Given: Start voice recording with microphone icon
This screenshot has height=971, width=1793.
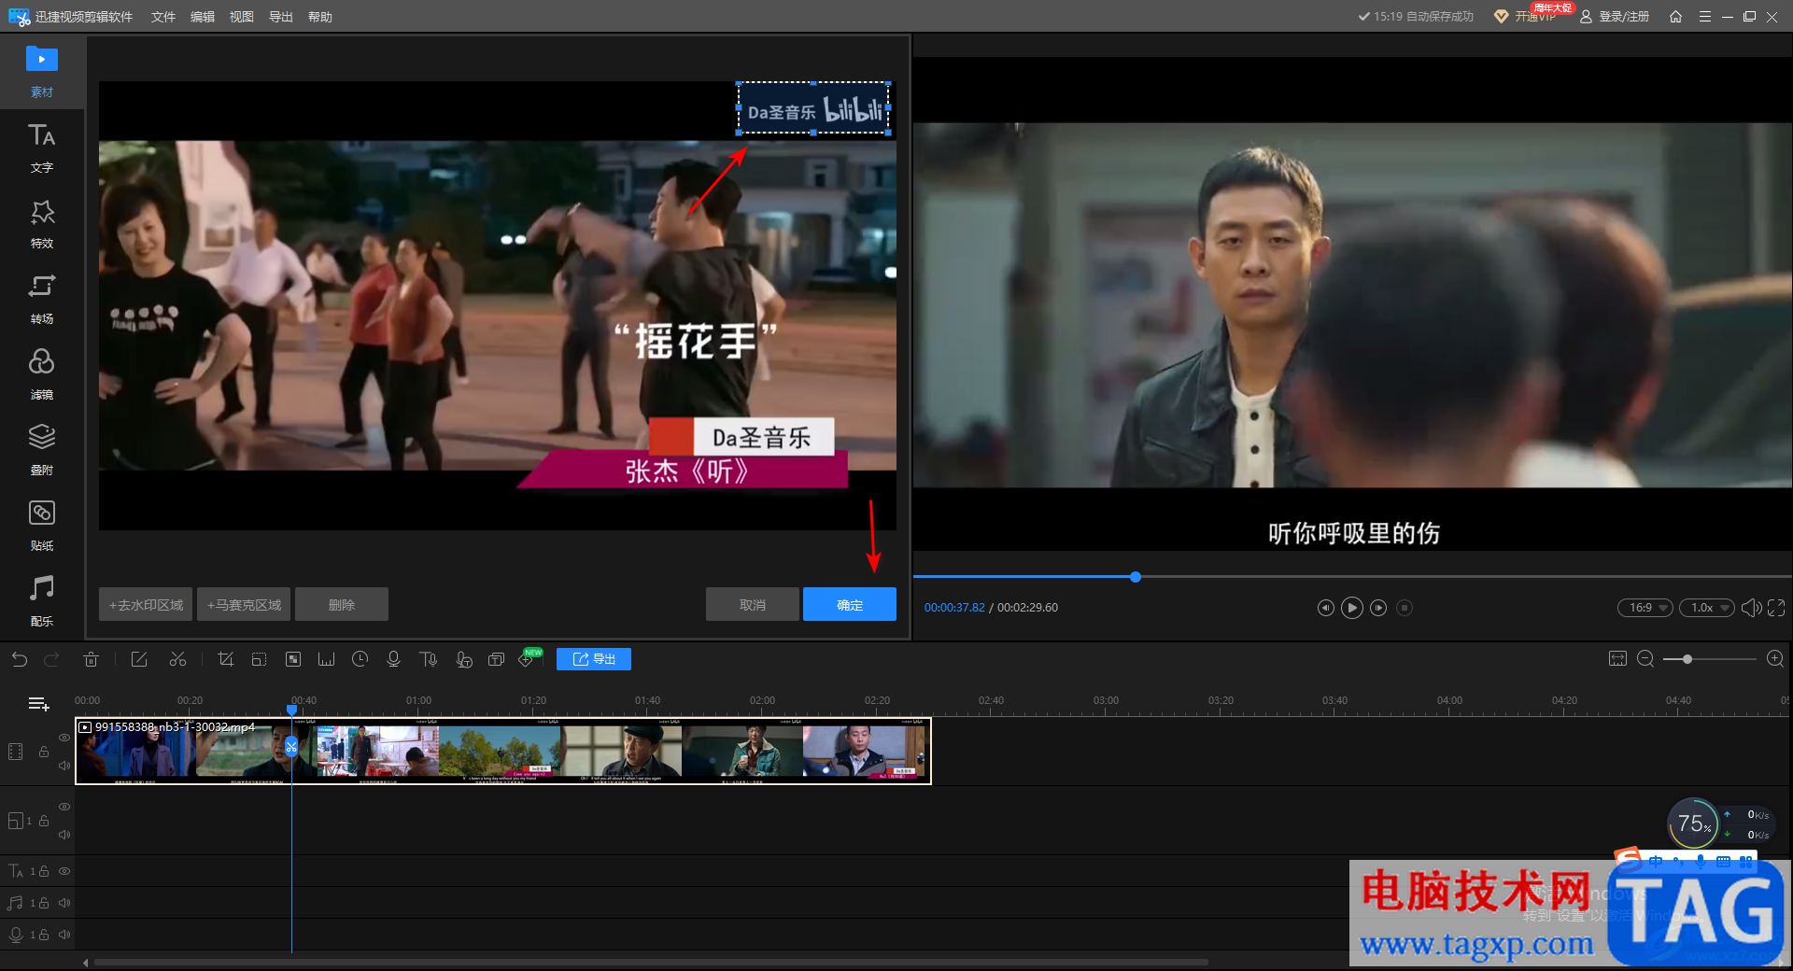Looking at the screenshot, I should pos(393,659).
